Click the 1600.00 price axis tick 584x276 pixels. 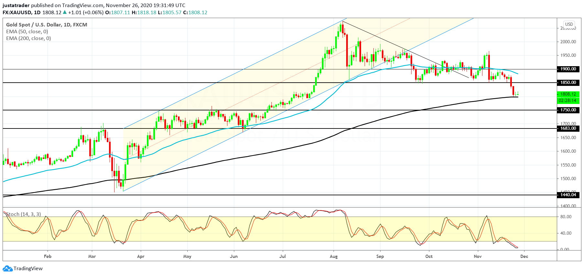[568, 151]
